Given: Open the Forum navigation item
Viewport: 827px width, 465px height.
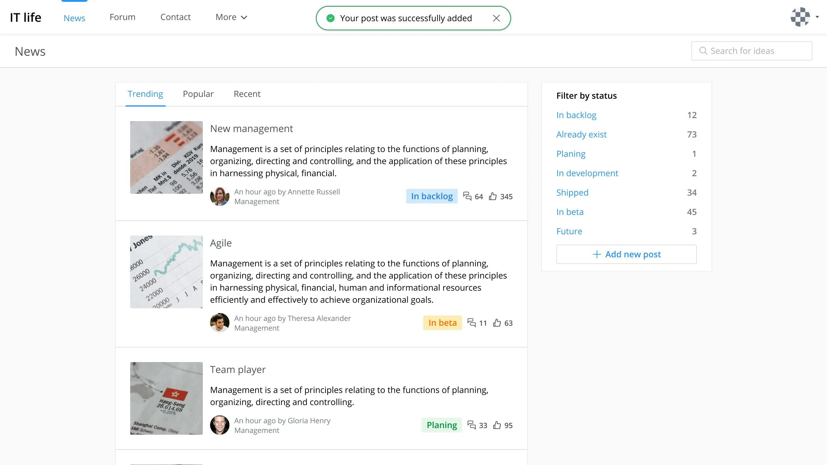Looking at the screenshot, I should (122, 17).
